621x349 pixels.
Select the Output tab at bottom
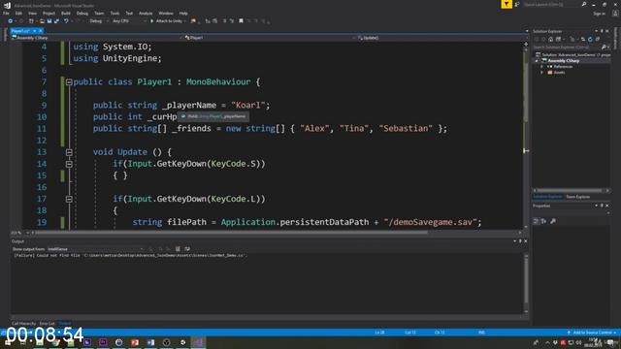coord(65,324)
